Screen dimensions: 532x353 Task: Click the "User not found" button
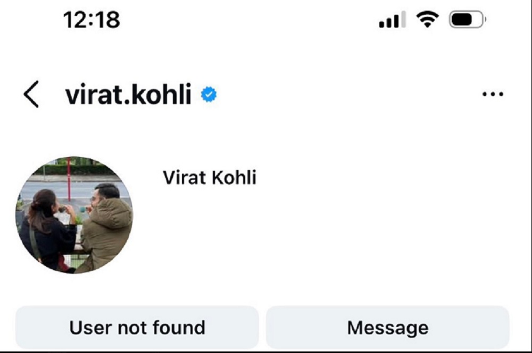coord(137,328)
